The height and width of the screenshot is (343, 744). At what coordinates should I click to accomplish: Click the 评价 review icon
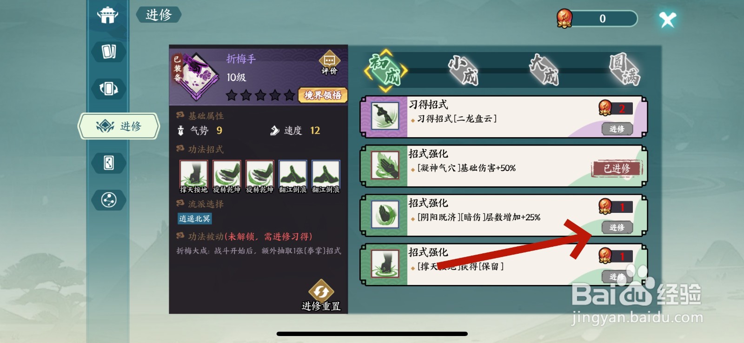pyautogui.click(x=329, y=63)
